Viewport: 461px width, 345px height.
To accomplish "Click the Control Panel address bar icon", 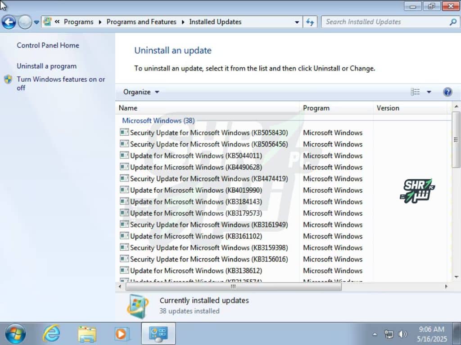I will tap(47, 22).
